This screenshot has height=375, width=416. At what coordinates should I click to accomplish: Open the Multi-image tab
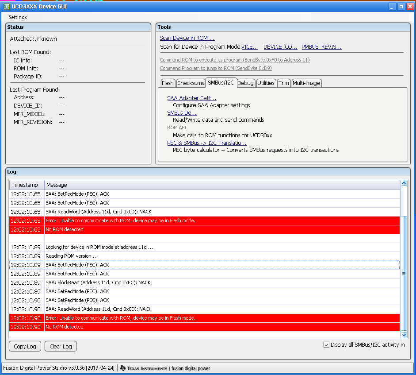pyautogui.click(x=306, y=83)
